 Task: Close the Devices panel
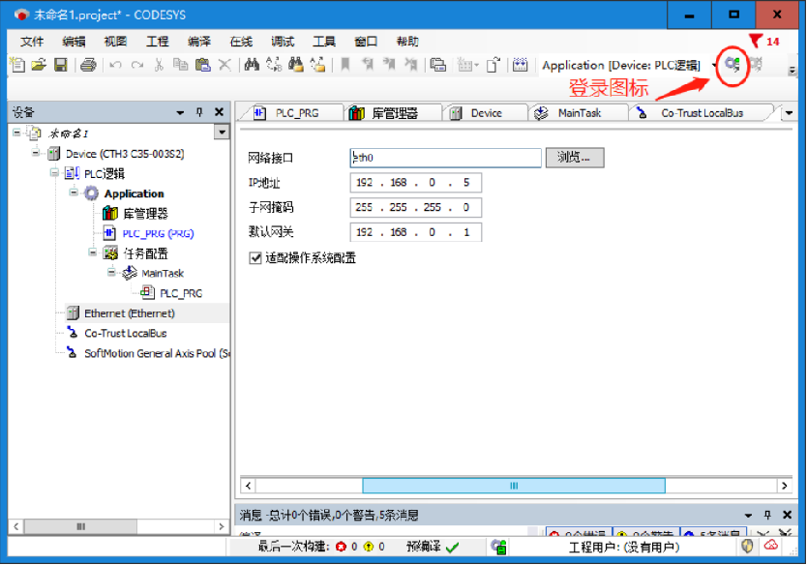tap(220, 111)
